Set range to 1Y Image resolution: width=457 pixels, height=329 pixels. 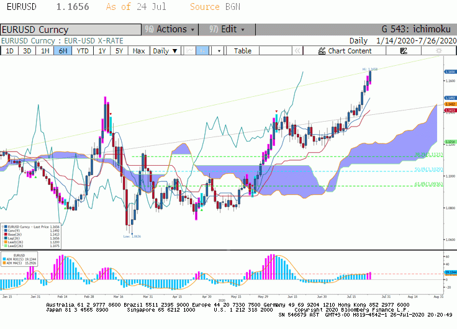[102, 51]
